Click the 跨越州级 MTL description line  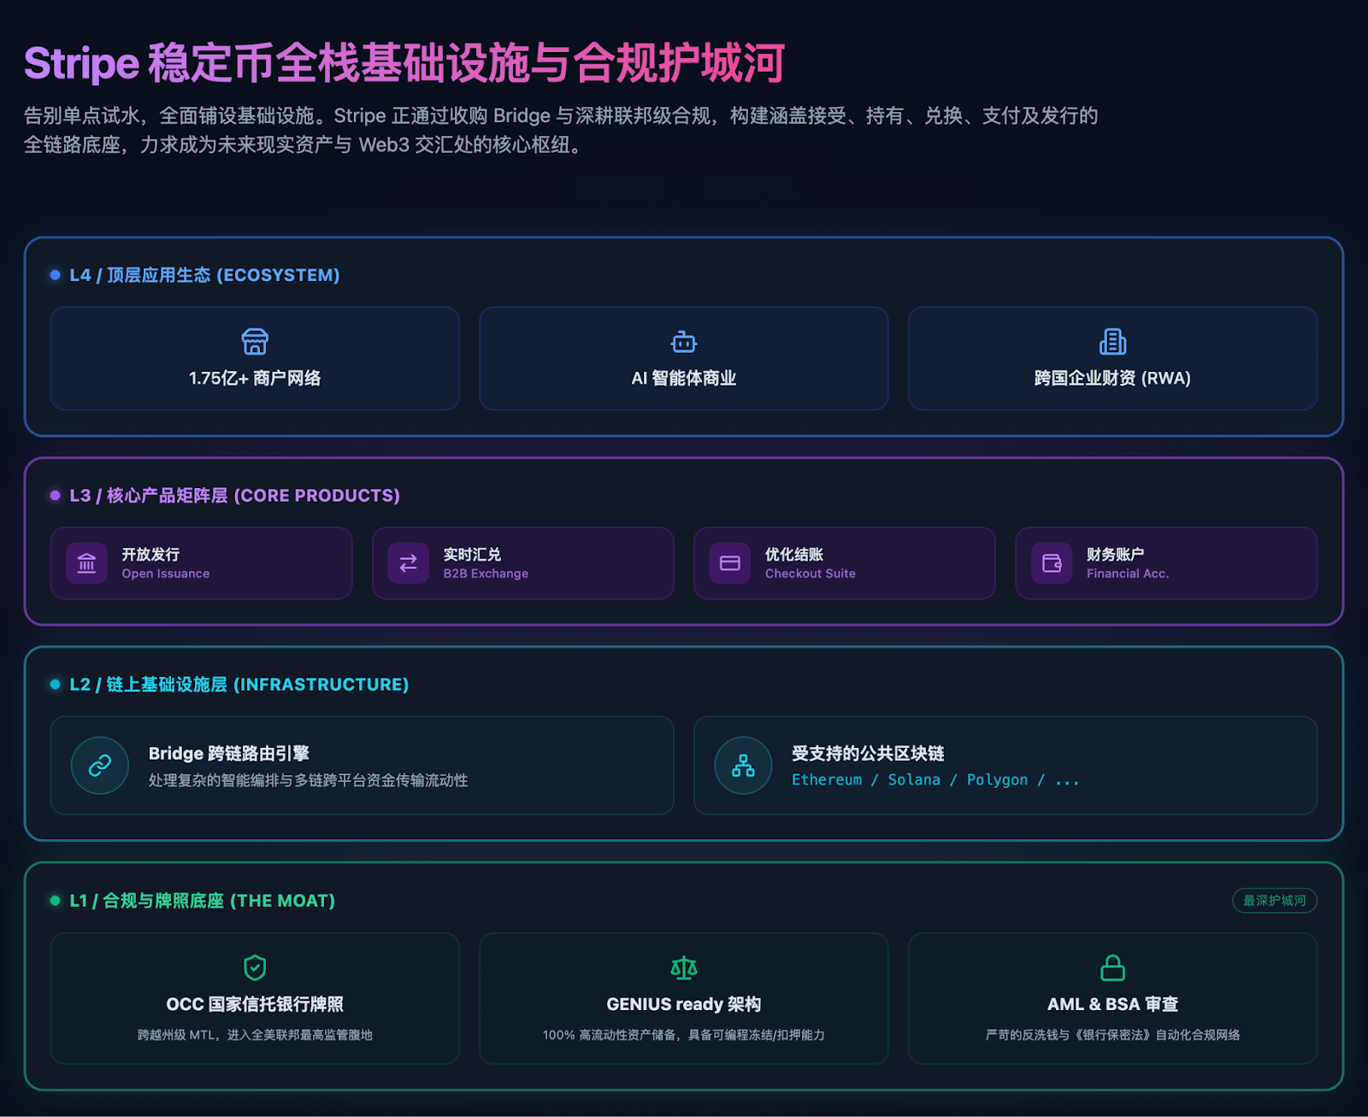(x=255, y=1035)
